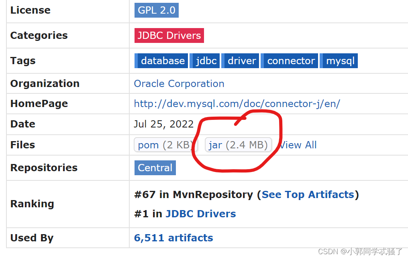Image resolution: width=408 pixels, height=259 pixels.
Task: Download the pom (2 KB) file
Action: click(x=165, y=145)
